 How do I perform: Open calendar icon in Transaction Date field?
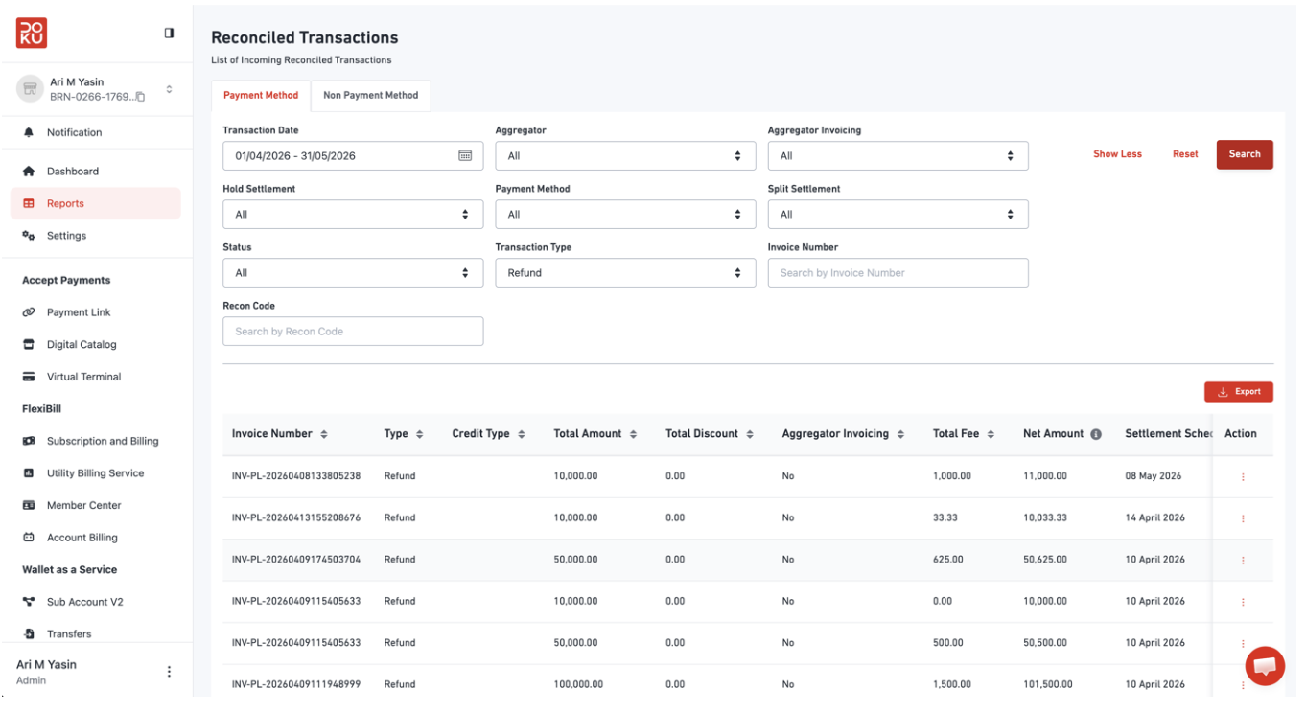click(465, 155)
